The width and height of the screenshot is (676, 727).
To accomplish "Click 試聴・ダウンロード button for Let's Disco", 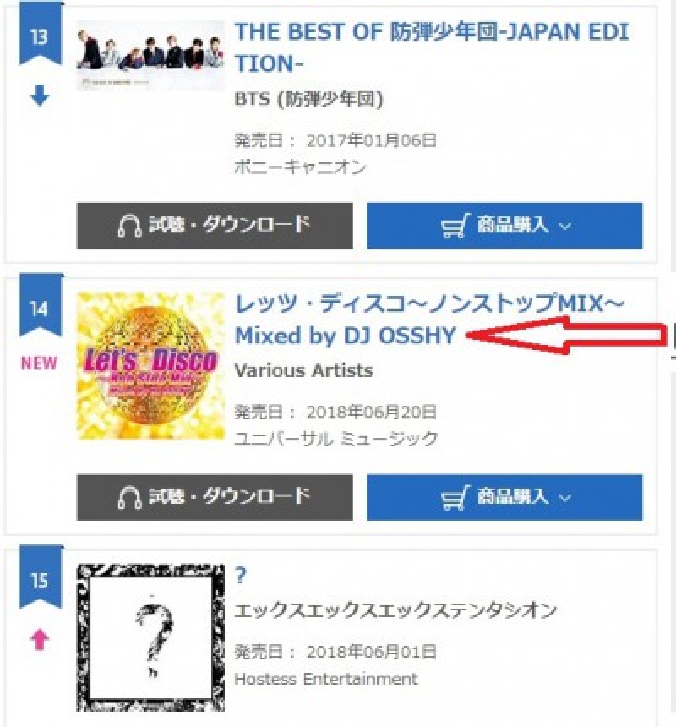I will 215,497.
